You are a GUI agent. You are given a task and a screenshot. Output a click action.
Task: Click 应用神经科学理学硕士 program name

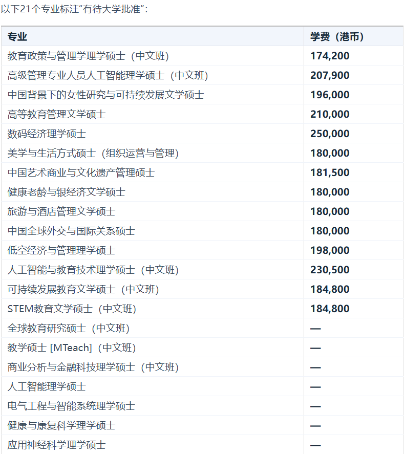pos(56,445)
